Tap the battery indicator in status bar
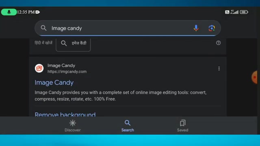The height and width of the screenshot is (146, 260). [244, 12]
